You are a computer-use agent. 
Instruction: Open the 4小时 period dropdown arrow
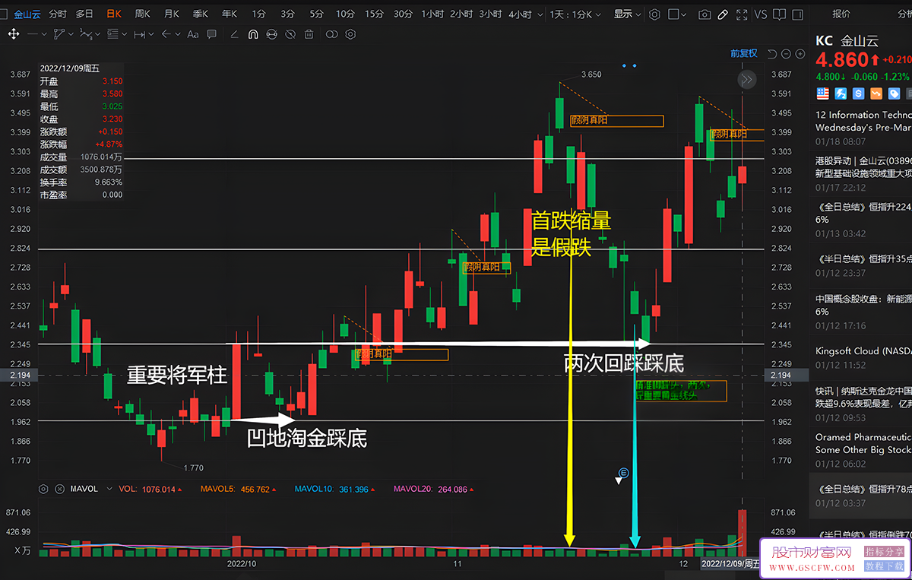[540, 14]
